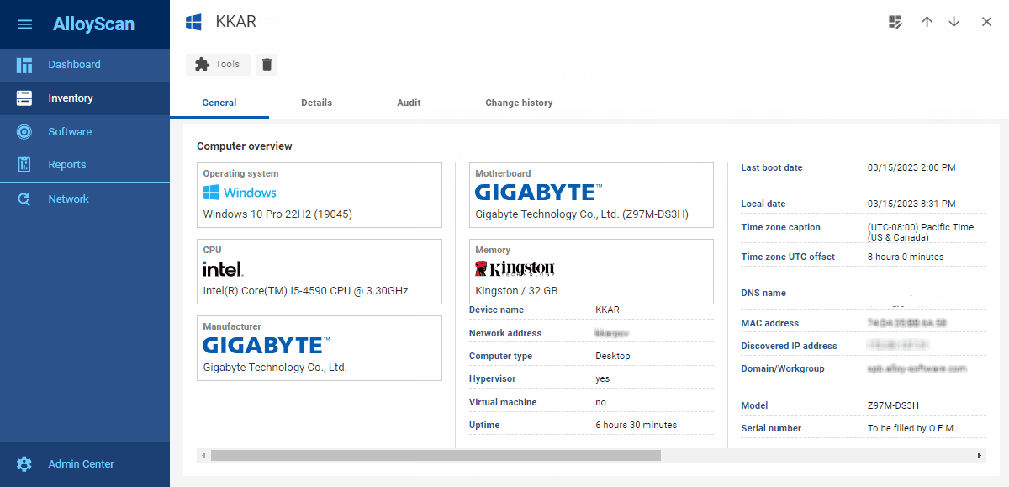Delete computer using trash icon
The image size is (1009, 487).
267,64
